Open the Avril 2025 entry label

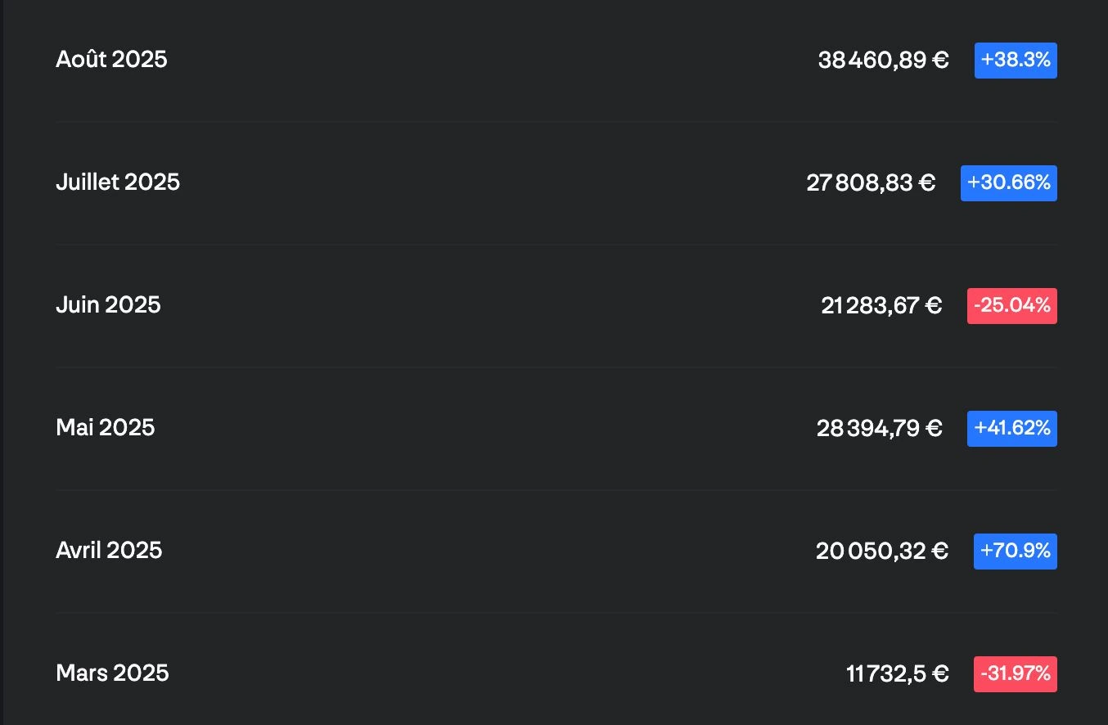(x=109, y=551)
